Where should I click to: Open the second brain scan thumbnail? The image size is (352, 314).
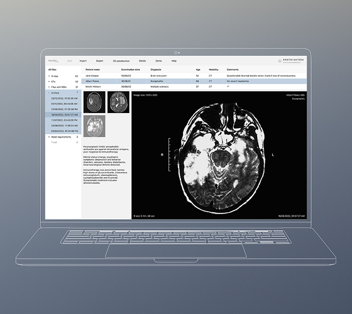coord(118,102)
